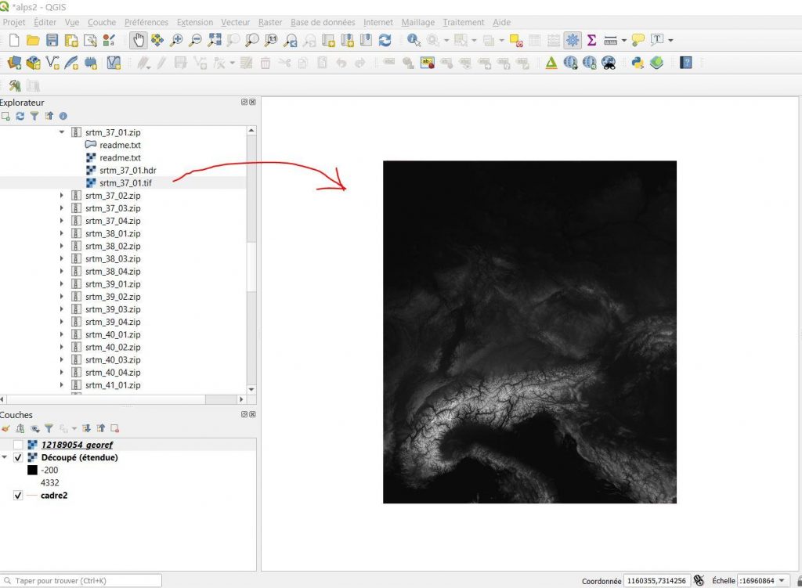Open the Vecteur menu

(235, 23)
